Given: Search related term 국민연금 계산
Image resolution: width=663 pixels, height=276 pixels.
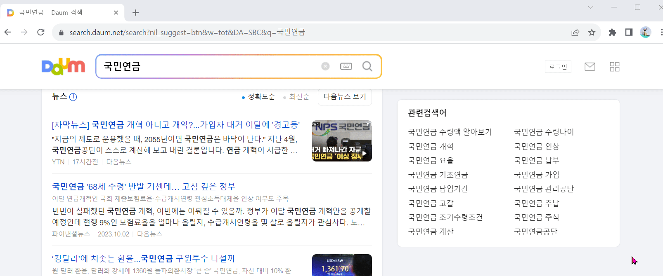Looking at the screenshot, I should pos(431,232).
